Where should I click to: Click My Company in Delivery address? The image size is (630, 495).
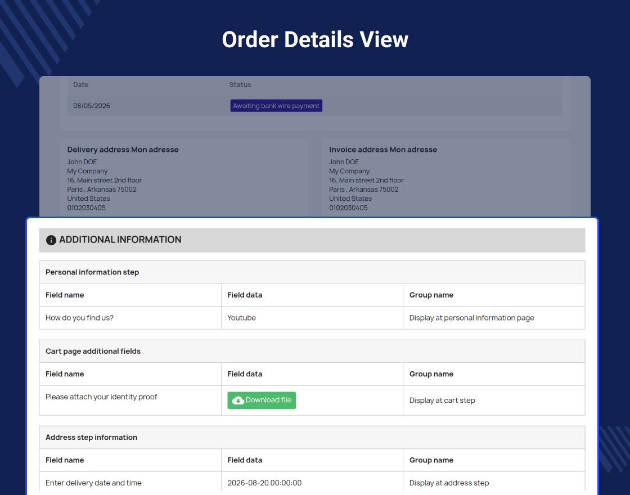(87, 171)
